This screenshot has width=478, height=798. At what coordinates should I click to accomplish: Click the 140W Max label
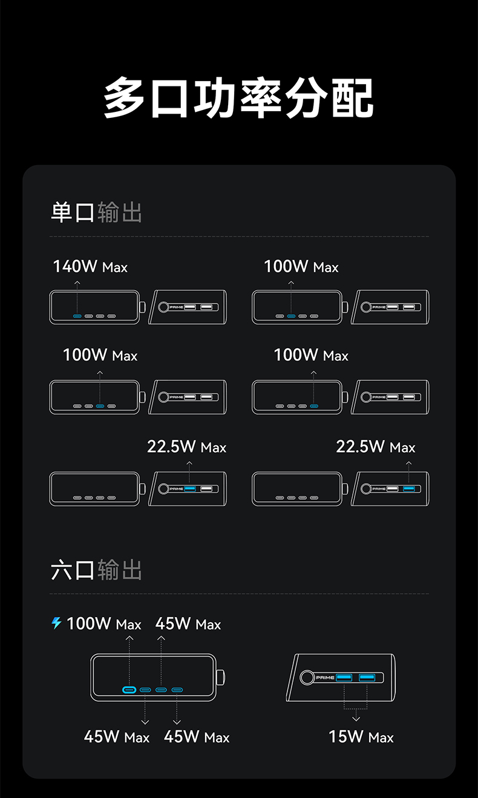tap(90, 267)
